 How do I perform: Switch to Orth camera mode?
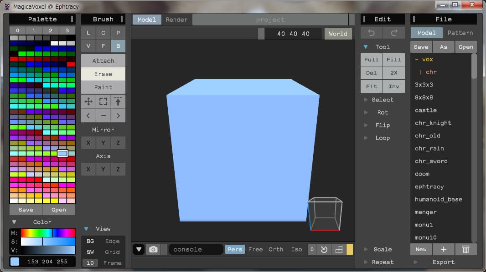(276, 249)
